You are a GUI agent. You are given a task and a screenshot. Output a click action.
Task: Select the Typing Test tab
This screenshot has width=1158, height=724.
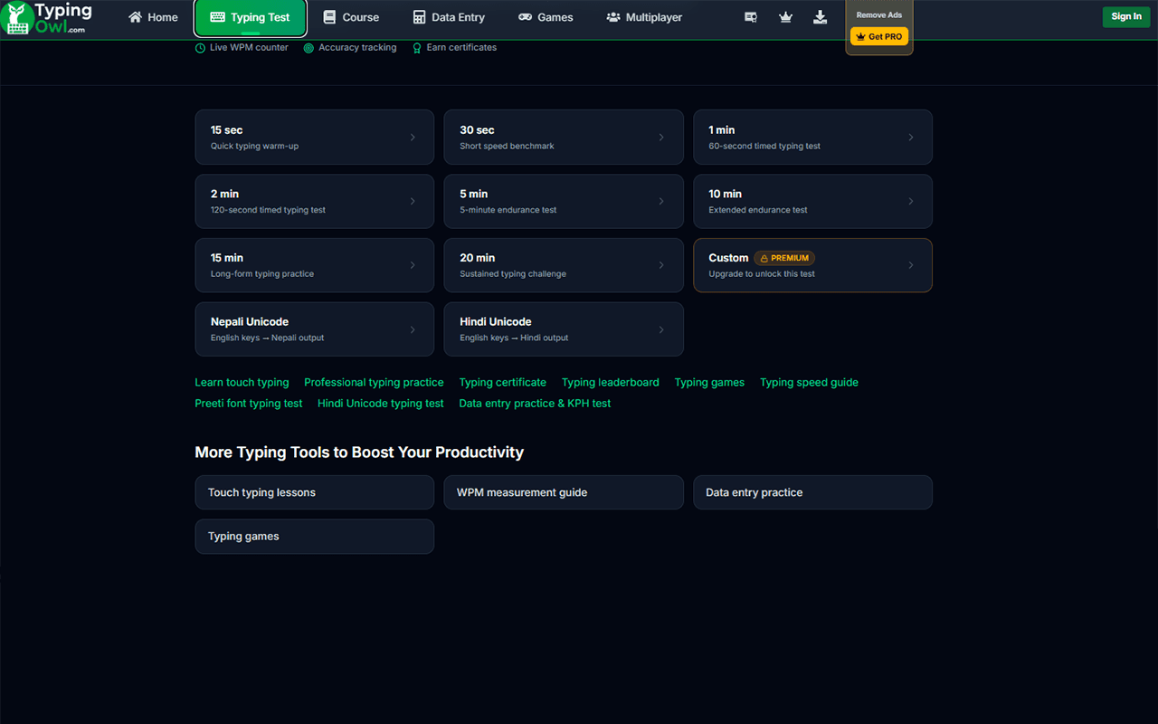click(x=251, y=17)
